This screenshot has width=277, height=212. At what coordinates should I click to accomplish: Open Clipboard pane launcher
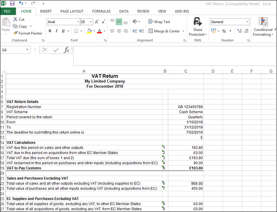coord(43,40)
